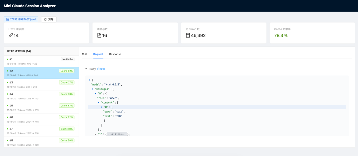Switch to the 概览 tab
The image size is (358, 156).
(85, 54)
